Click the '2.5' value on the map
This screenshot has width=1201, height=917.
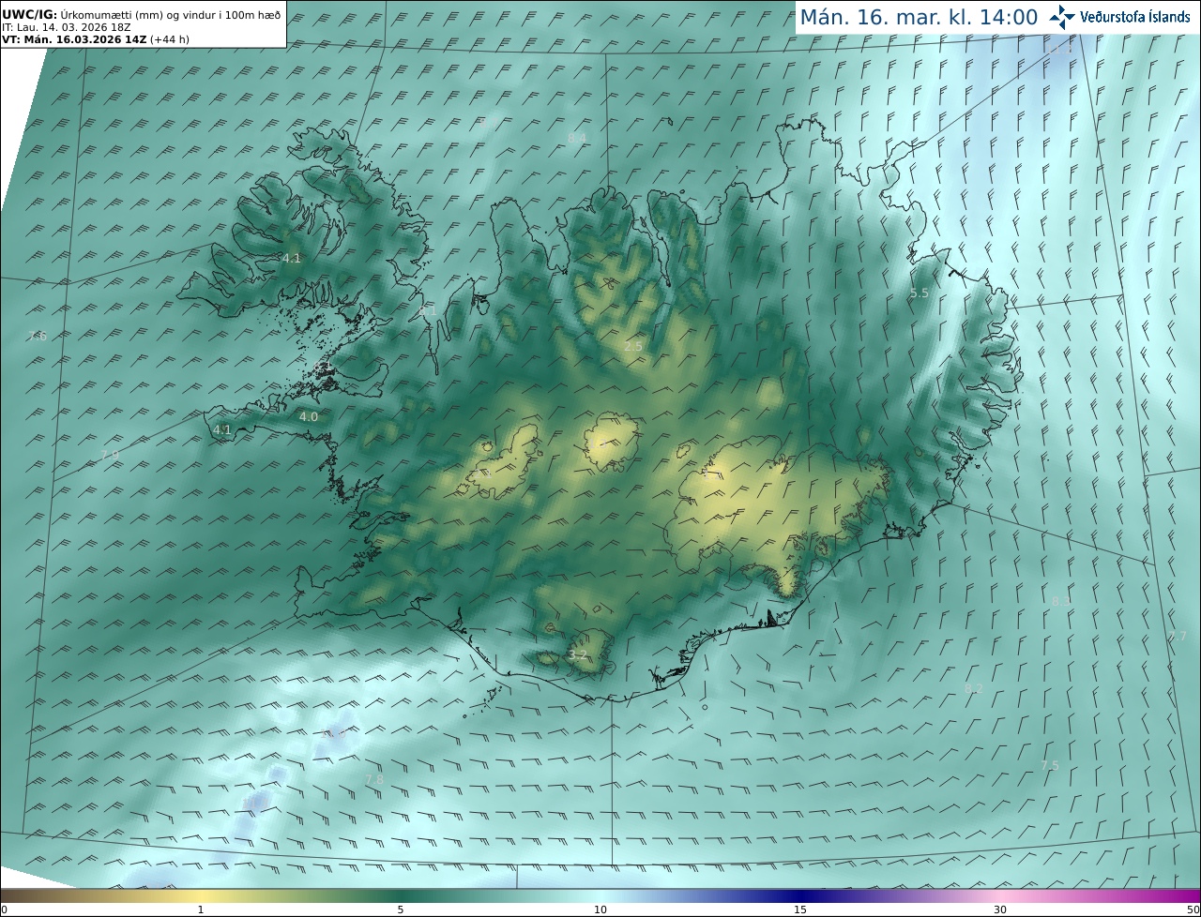(633, 347)
